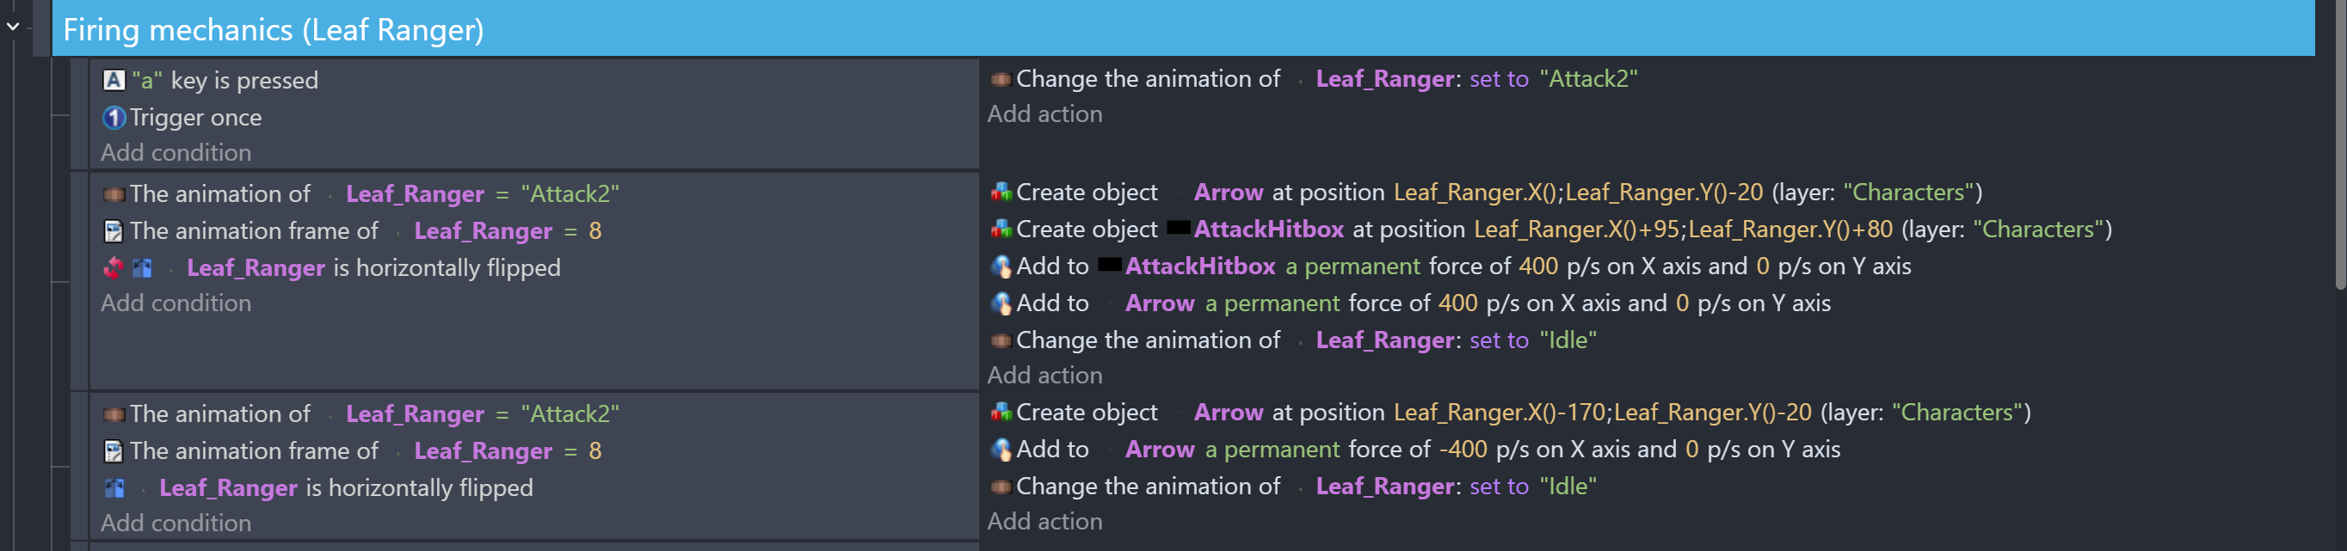The height and width of the screenshot is (551, 2347).
Task: Click the force icon of the AttackHitbox force action
Action: click(x=1001, y=266)
